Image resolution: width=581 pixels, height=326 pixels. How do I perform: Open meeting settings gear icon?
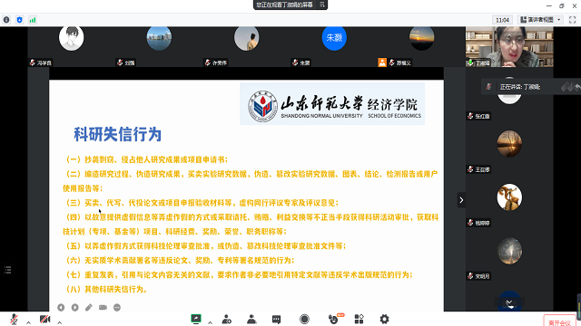click(x=384, y=319)
